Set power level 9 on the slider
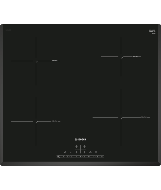The width and height of the screenshot is (161, 190). (x=102, y=156)
